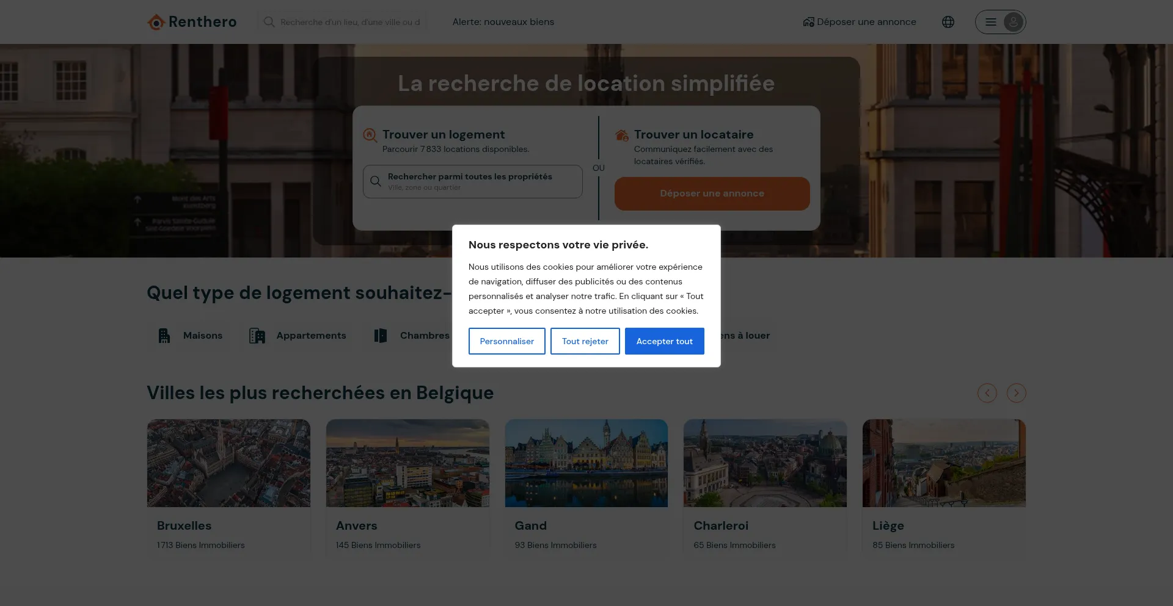Viewport: 1173px width, 606px height.
Task: Click the Trouver un logement icon
Action: 370,135
